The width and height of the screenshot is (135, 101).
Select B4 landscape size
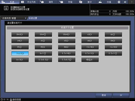[113, 41]
